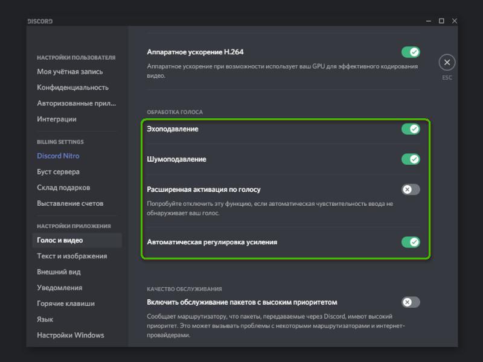Screen dimensions: 483x362
Task: Click the DISCORD title text
Action: pos(40,21)
